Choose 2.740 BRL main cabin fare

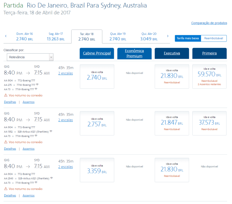(x=97, y=76)
